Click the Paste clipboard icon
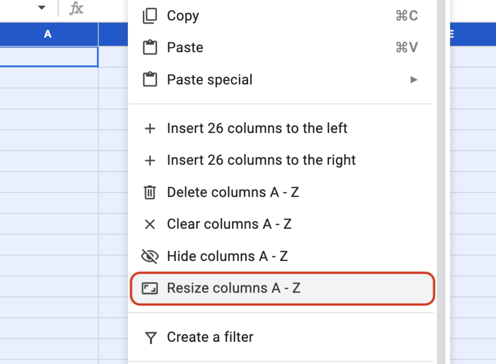The width and height of the screenshot is (496, 364). click(150, 47)
